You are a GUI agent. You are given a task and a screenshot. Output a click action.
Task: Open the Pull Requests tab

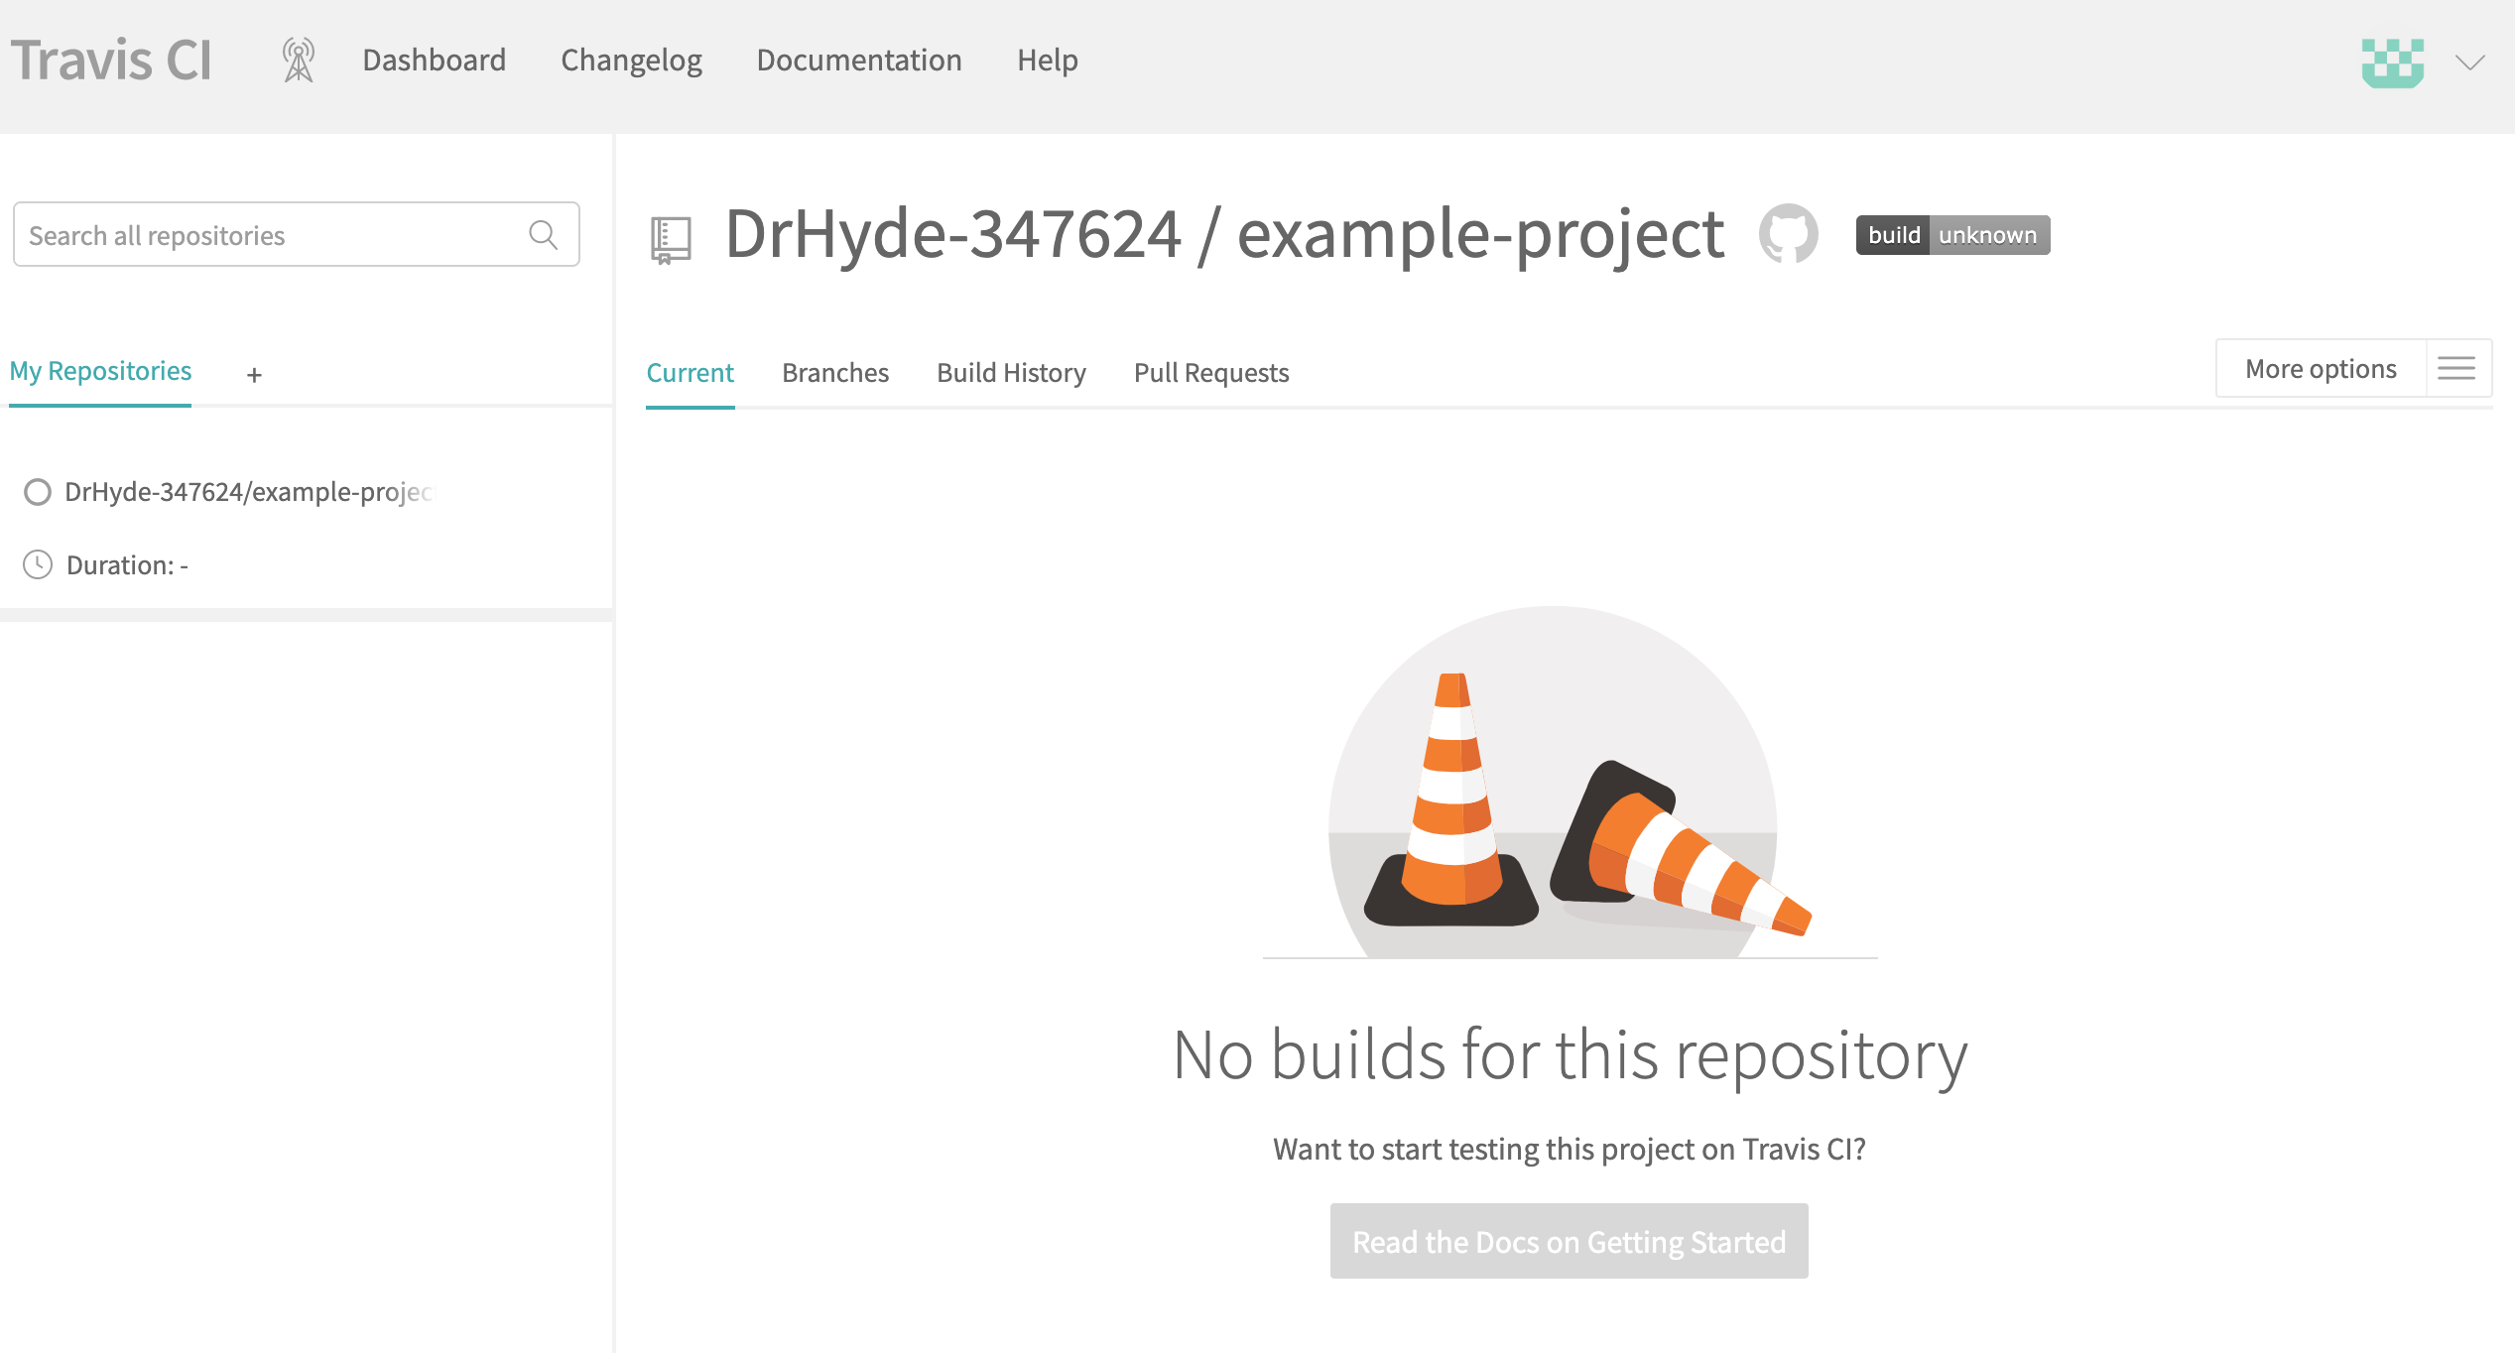click(x=1210, y=373)
